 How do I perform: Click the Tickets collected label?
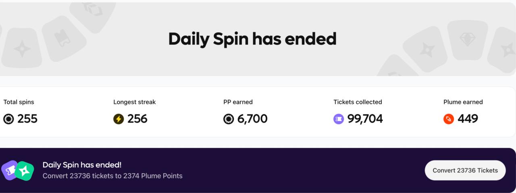(x=358, y=102)
